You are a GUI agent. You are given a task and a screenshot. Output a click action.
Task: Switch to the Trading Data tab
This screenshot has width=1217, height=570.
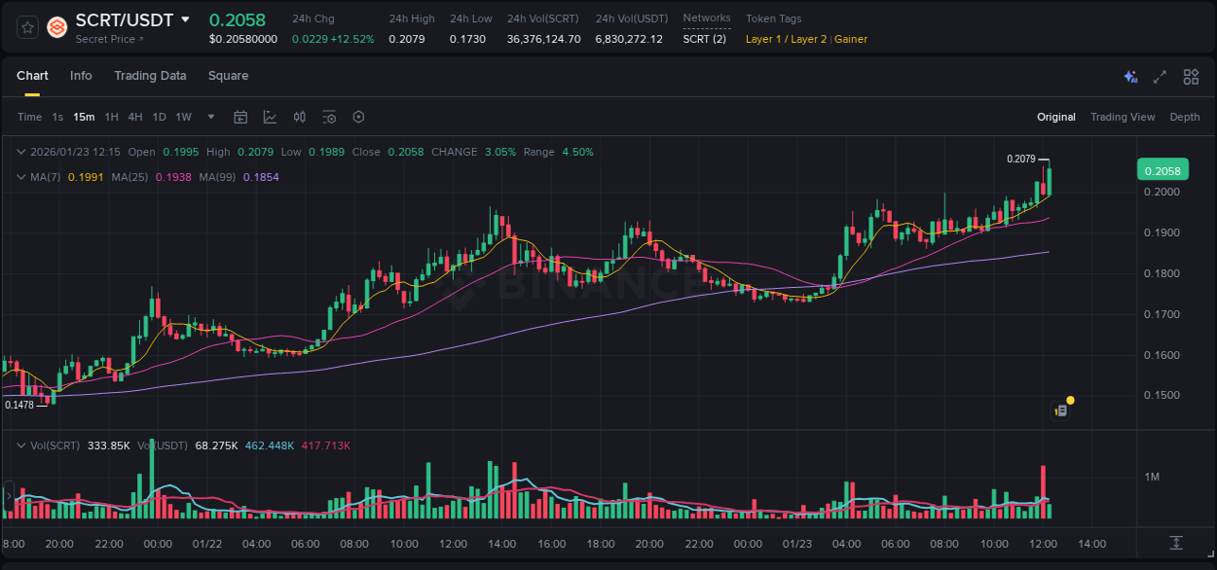click(150, 75)
